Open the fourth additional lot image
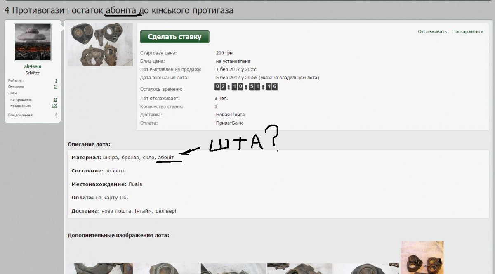Viewport: 495px width, 274px height. click(x=300, y=268)
